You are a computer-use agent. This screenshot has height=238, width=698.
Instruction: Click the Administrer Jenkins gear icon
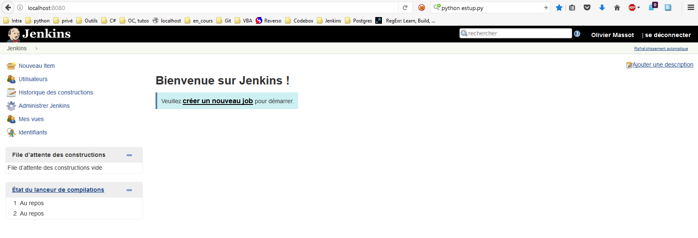[x=11, y=106]
